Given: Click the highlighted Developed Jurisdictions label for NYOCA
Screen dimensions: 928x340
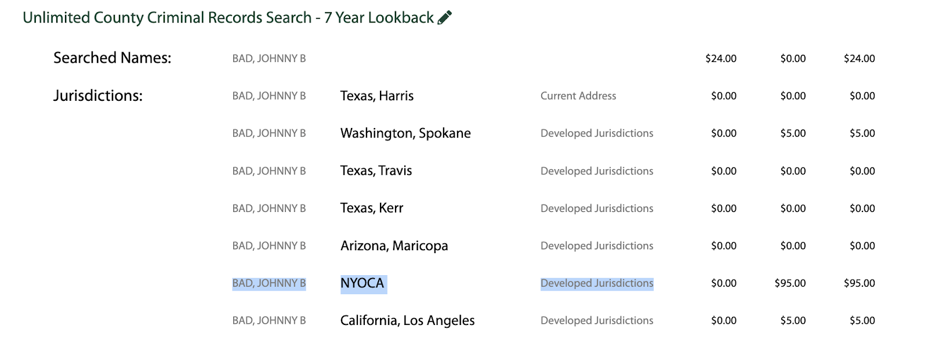Looking at the screenshot, I should (x=597, y=283).
